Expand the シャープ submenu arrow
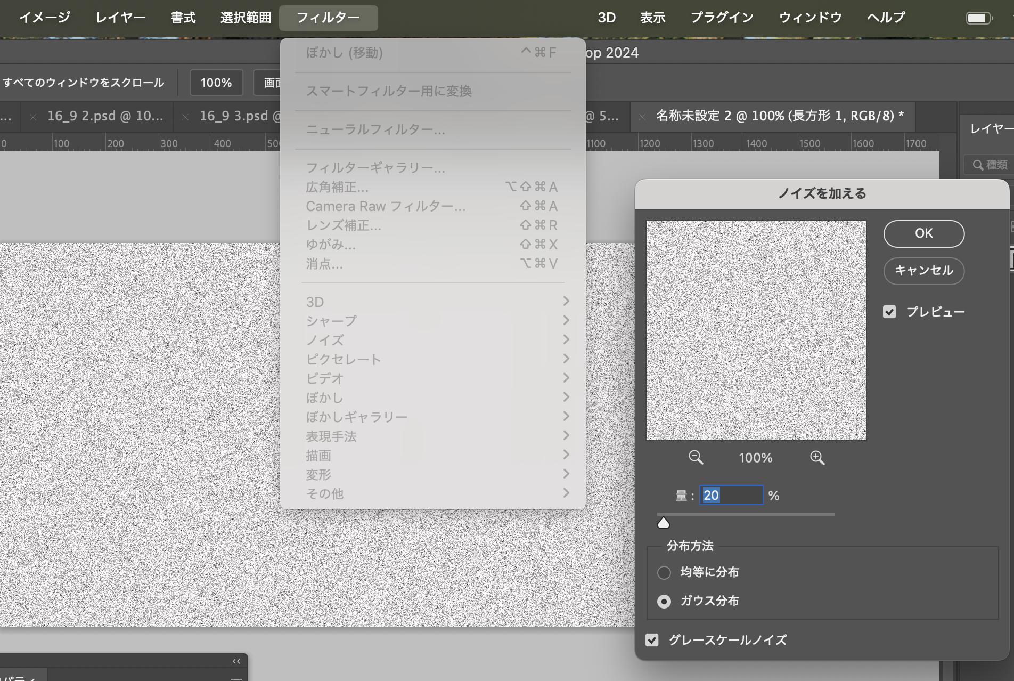This screenshot has height=681, width=1014. [566, 320]
